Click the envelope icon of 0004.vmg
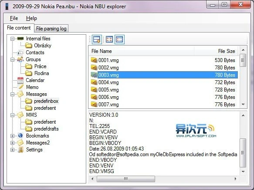 [94, 82]
